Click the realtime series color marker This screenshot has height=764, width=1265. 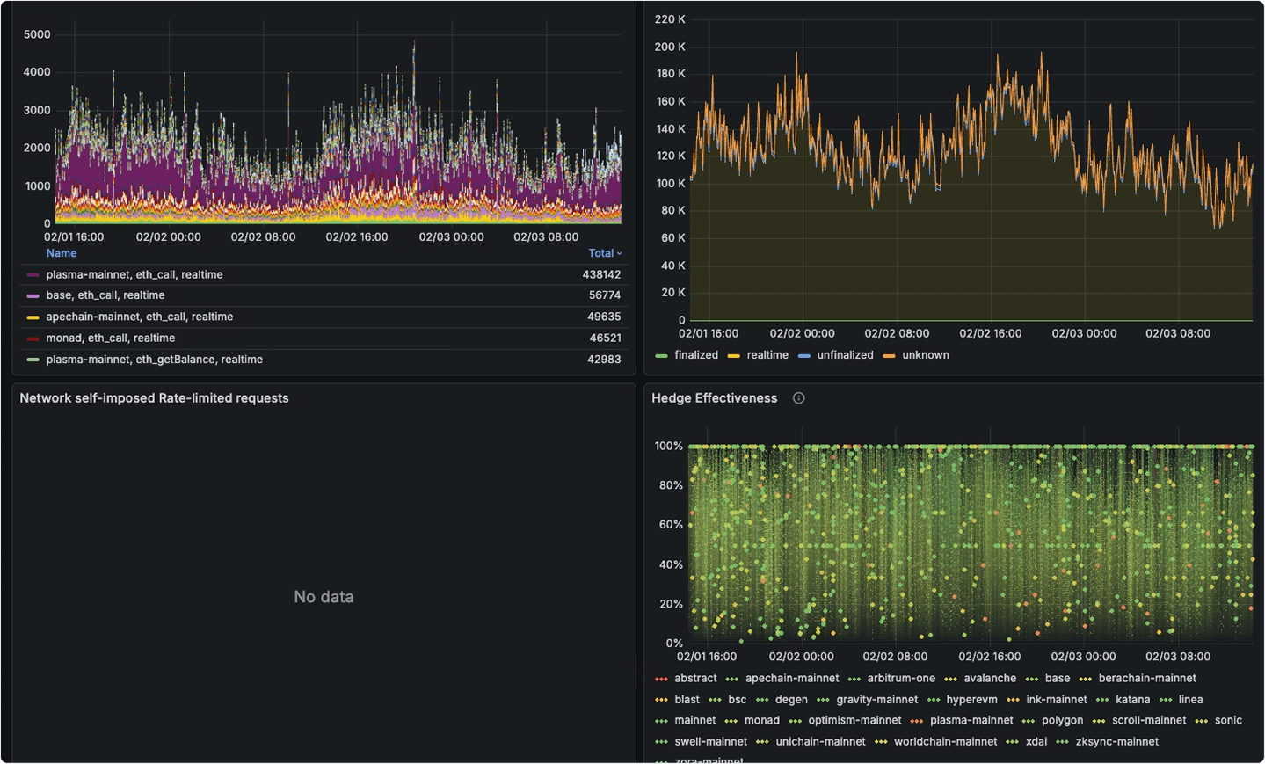[x=732, y=355]
